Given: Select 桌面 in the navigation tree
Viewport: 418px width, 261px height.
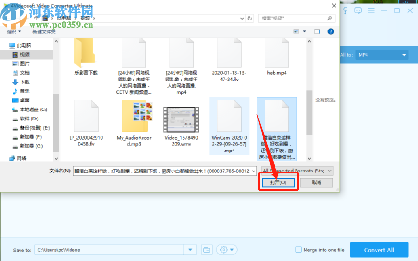Looking at the screenshot, I should (x=21, y=100).
